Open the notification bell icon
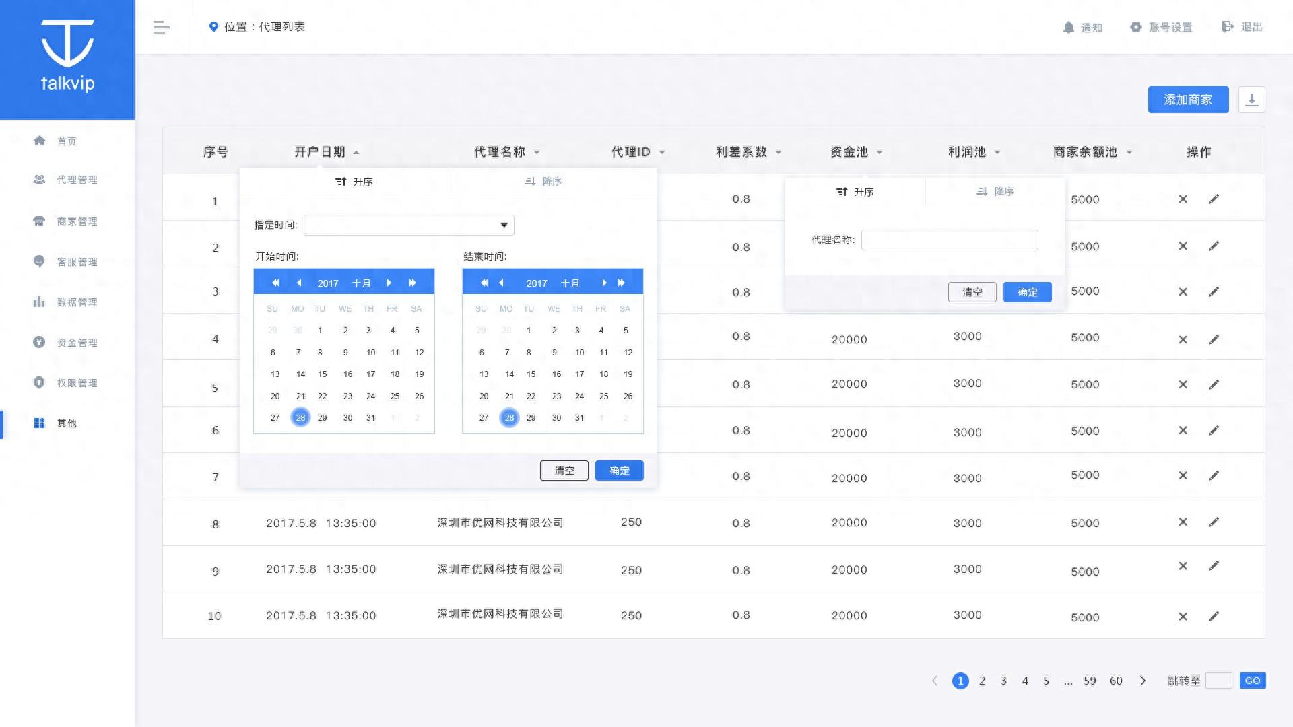The image size is (1293, 727). coord(1069,27)
